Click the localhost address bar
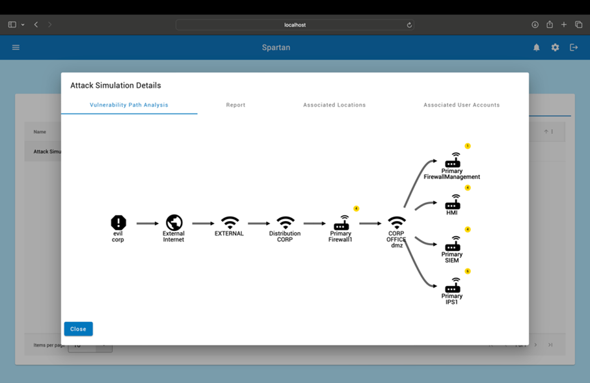590x383 pixels. [x=295, y=25]
